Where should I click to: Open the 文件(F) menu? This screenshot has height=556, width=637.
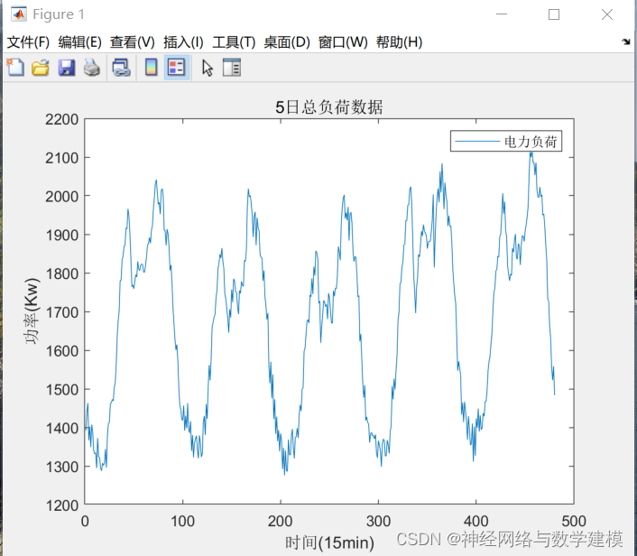click(28, 42)
